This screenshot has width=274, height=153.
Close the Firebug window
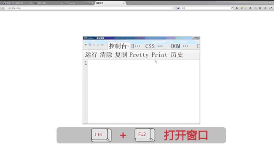coord(198,38)
